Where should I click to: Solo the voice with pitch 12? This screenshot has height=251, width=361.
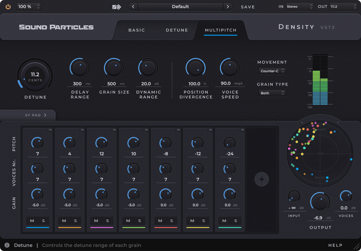[108, 221]
